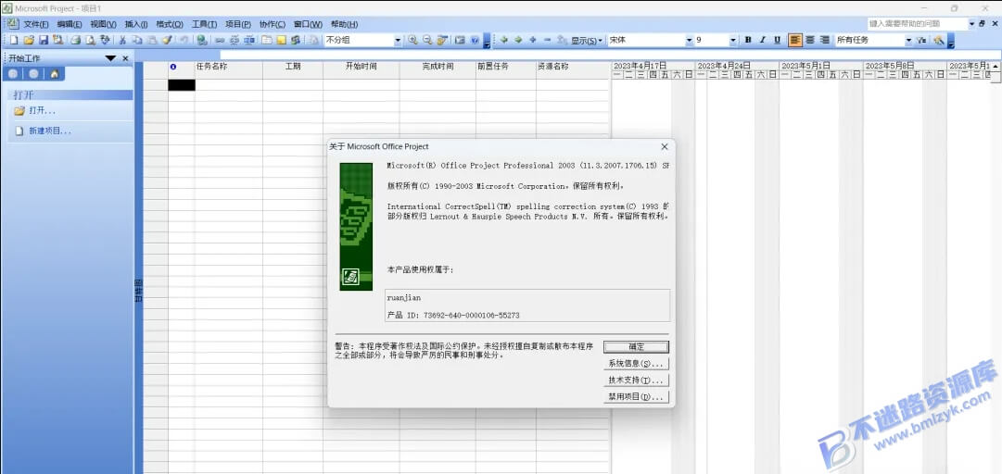Click the 新建项目... link

(50, 131)
